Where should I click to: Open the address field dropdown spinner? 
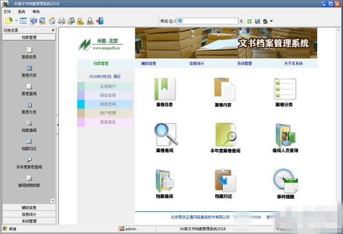[x=241, y=21]
